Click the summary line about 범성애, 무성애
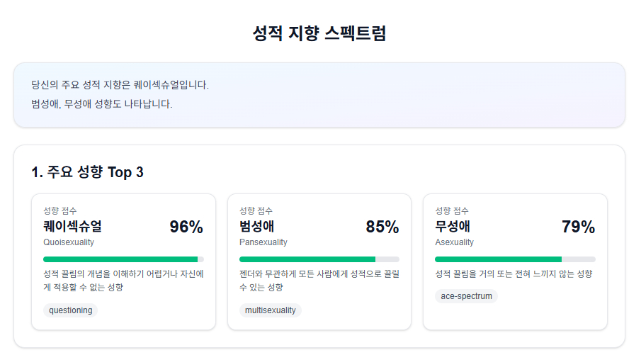Viewport: 641px width, 355px height. (101, 104)
